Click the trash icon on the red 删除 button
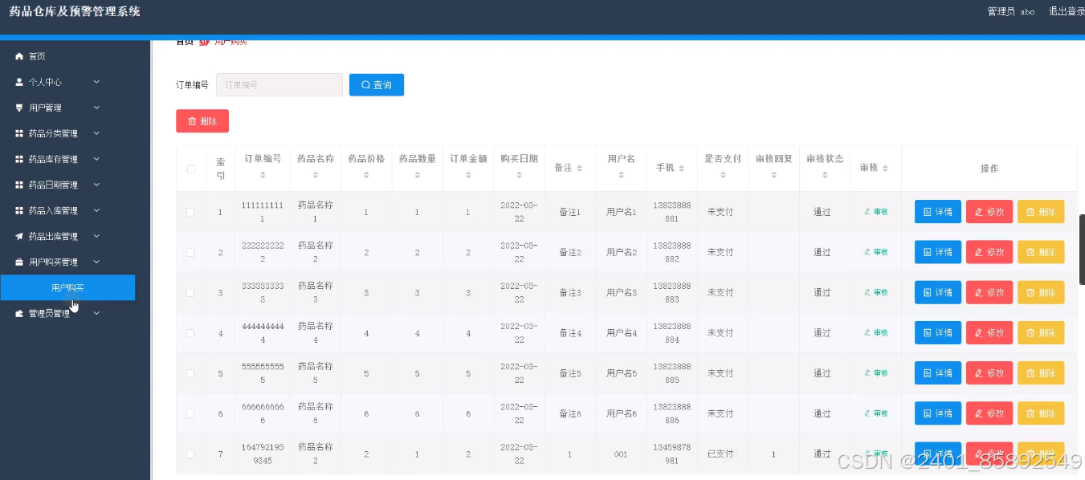This screenshot has width=1085, height=480. pyautogui.click(x=190, y=120)
